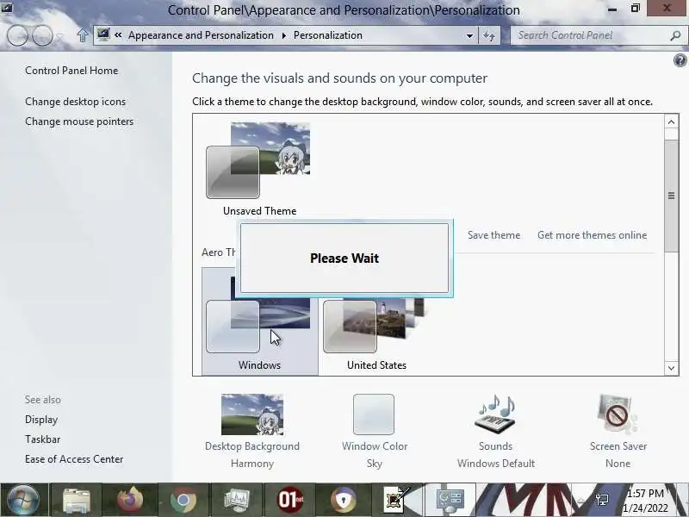The image size is (689, 517).
Task: Click Appearance and Personalization breadcrumb
Action: click(x=201, y=35)
